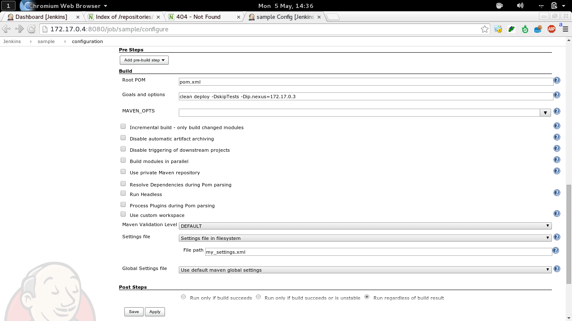Viewport: 572px width, 321px height.
Task: Open Add pre-build step dropdown
Action: pos(144,60)
